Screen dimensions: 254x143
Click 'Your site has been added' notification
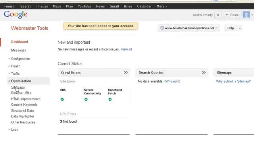[100, 26]
